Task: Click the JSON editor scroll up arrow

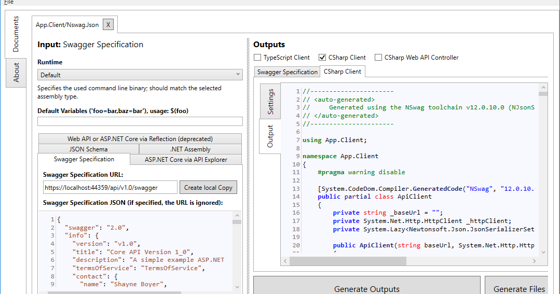Action: click(x=237, y=216)
